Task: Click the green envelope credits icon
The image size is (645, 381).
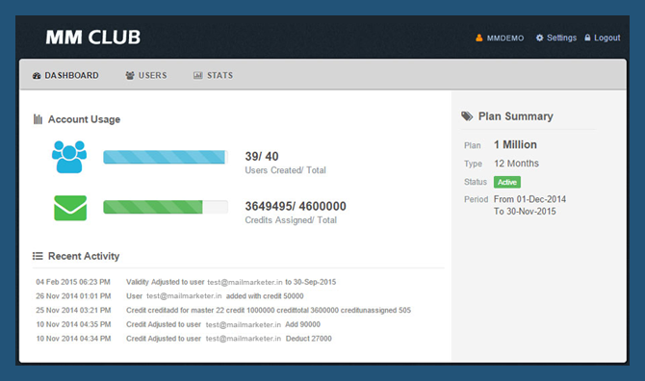Action: point(70,208)
